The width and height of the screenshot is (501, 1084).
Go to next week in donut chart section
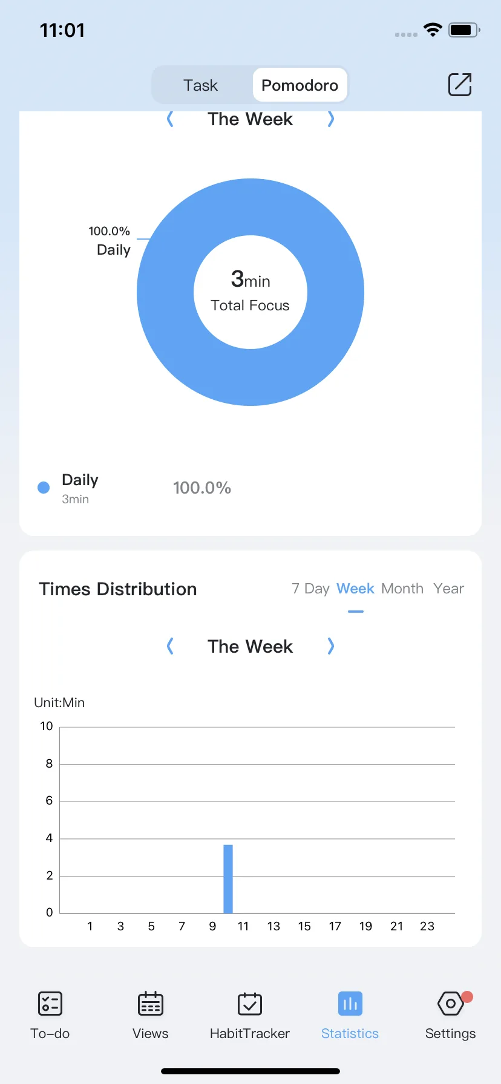point(330,119)
